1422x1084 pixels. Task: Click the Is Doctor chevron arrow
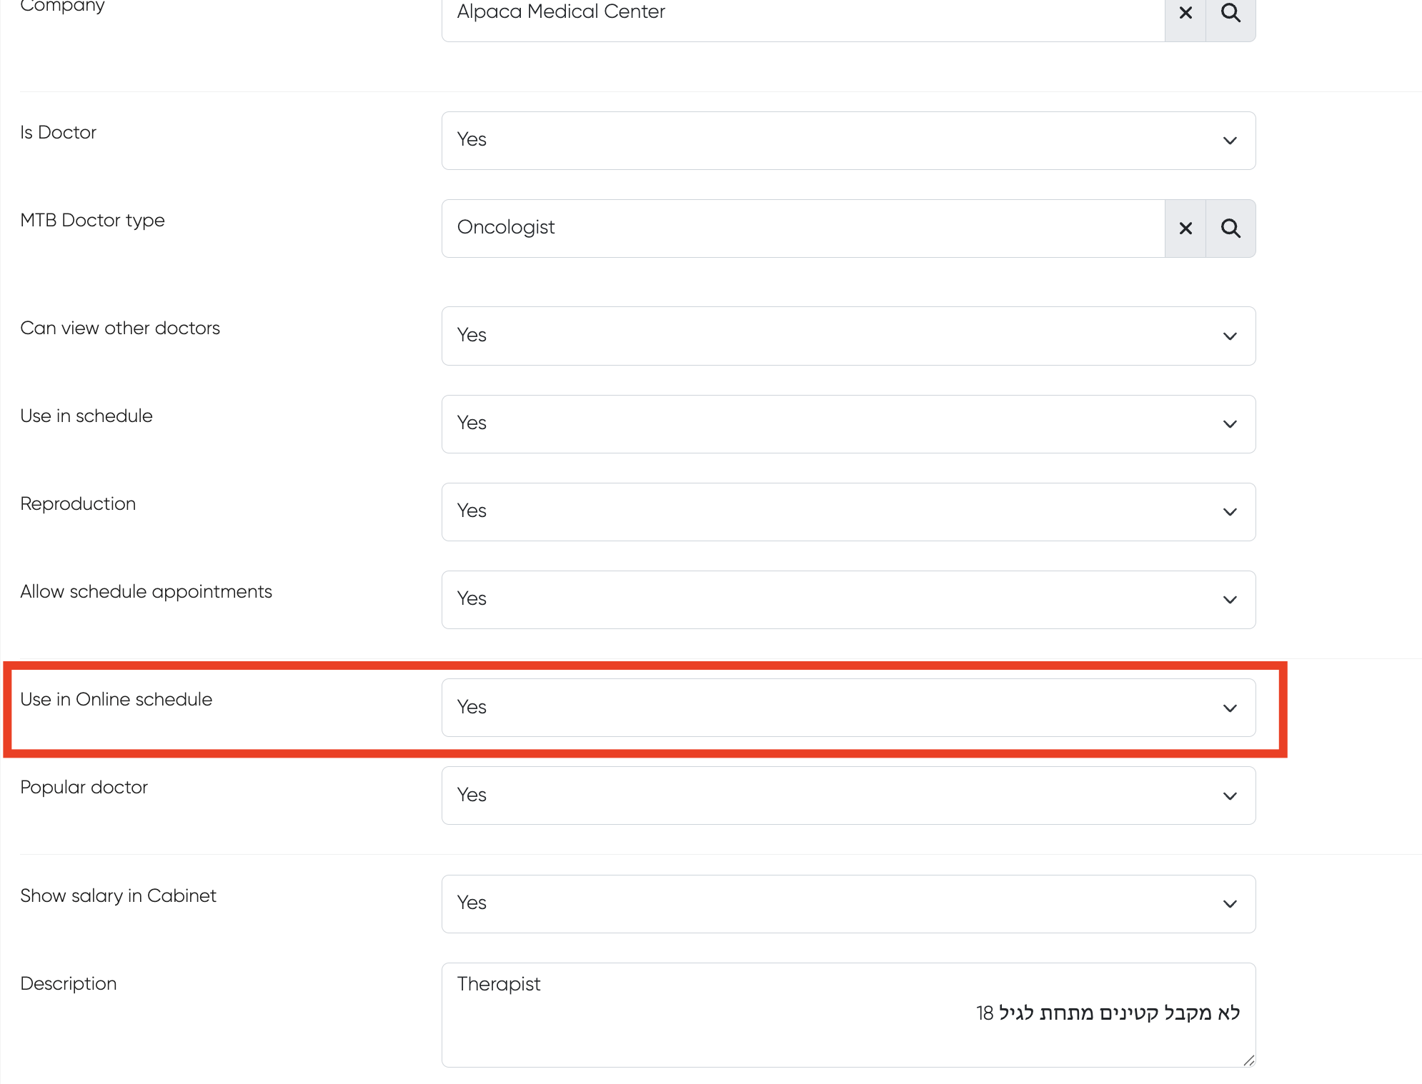(x=1229, y=141)
